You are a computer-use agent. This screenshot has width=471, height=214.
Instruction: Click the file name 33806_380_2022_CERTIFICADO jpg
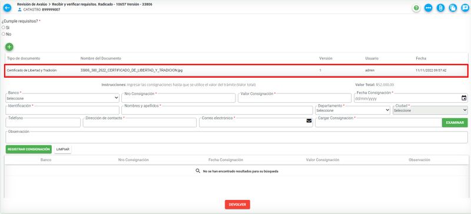click(131, 70)
